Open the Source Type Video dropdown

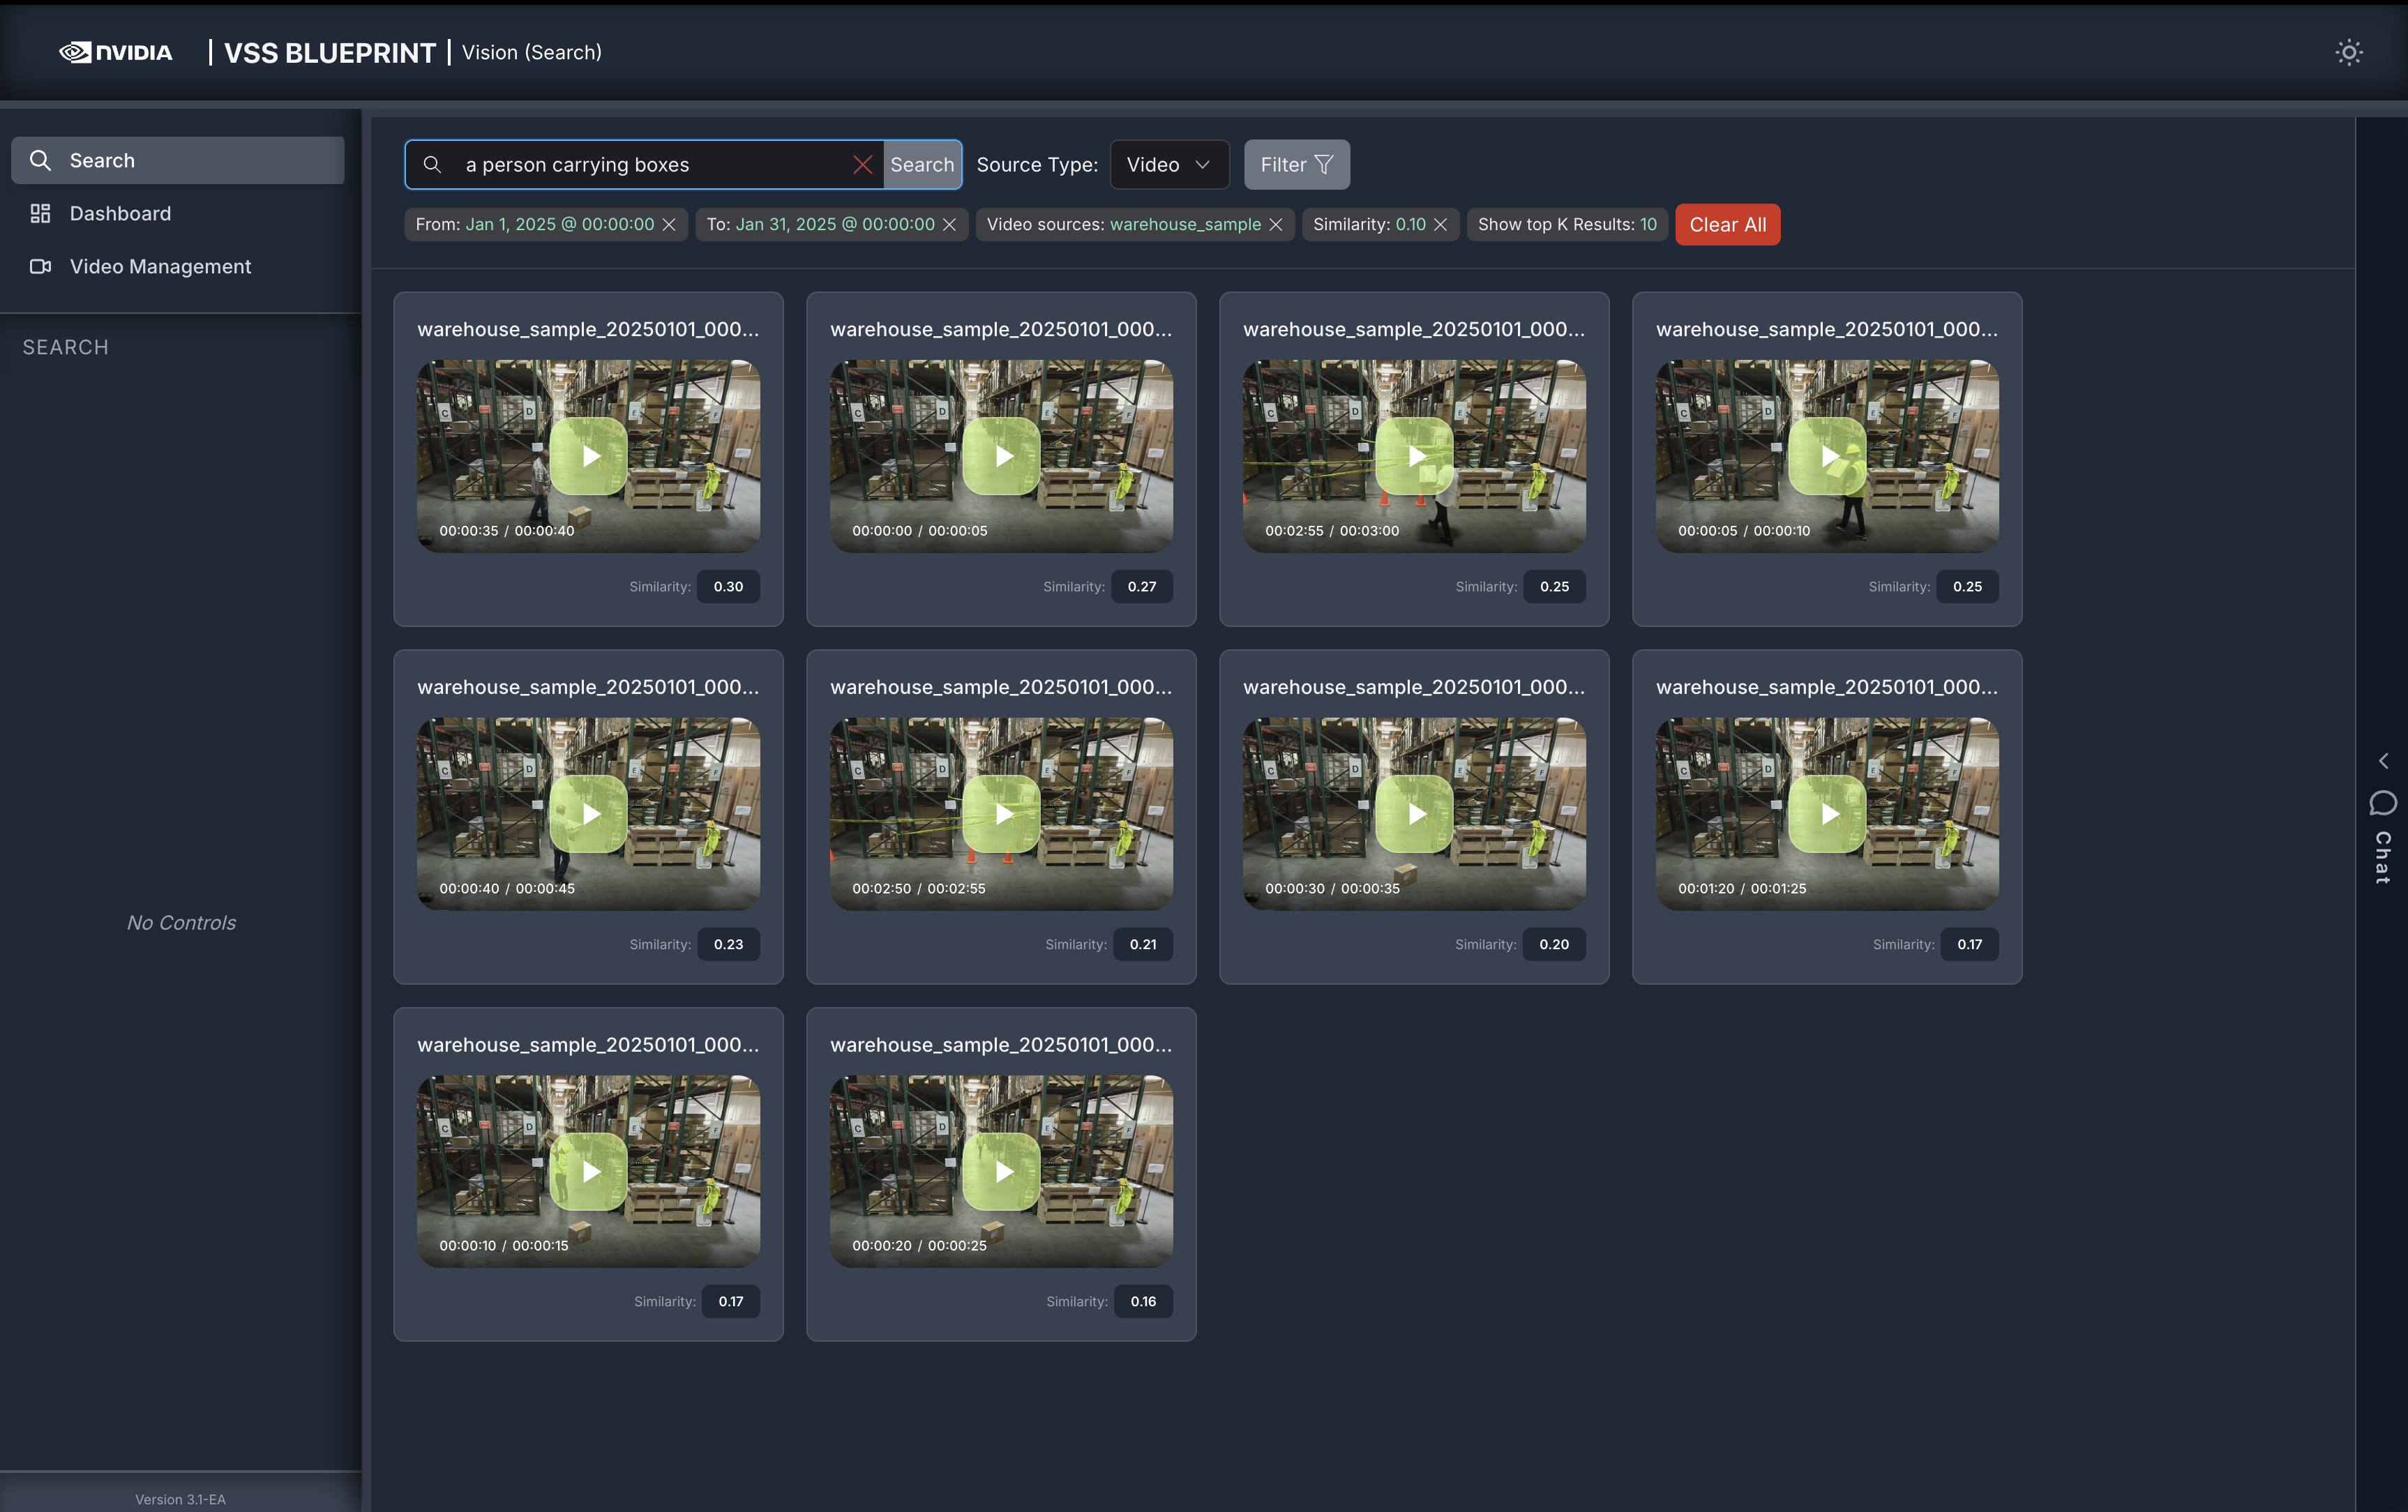coord(1169,165)
